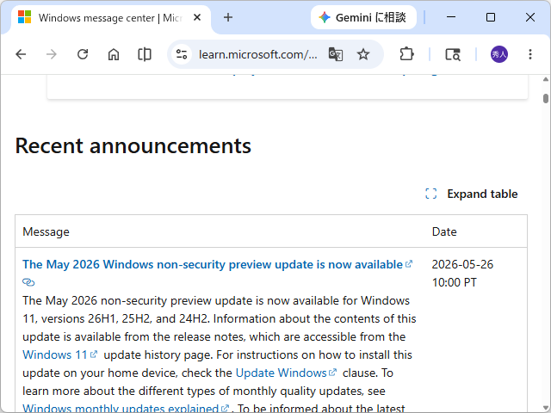This screenshot has width=551, height=413.
Task: Click the Recent announcements heading
Action: [x=133, y=145]
